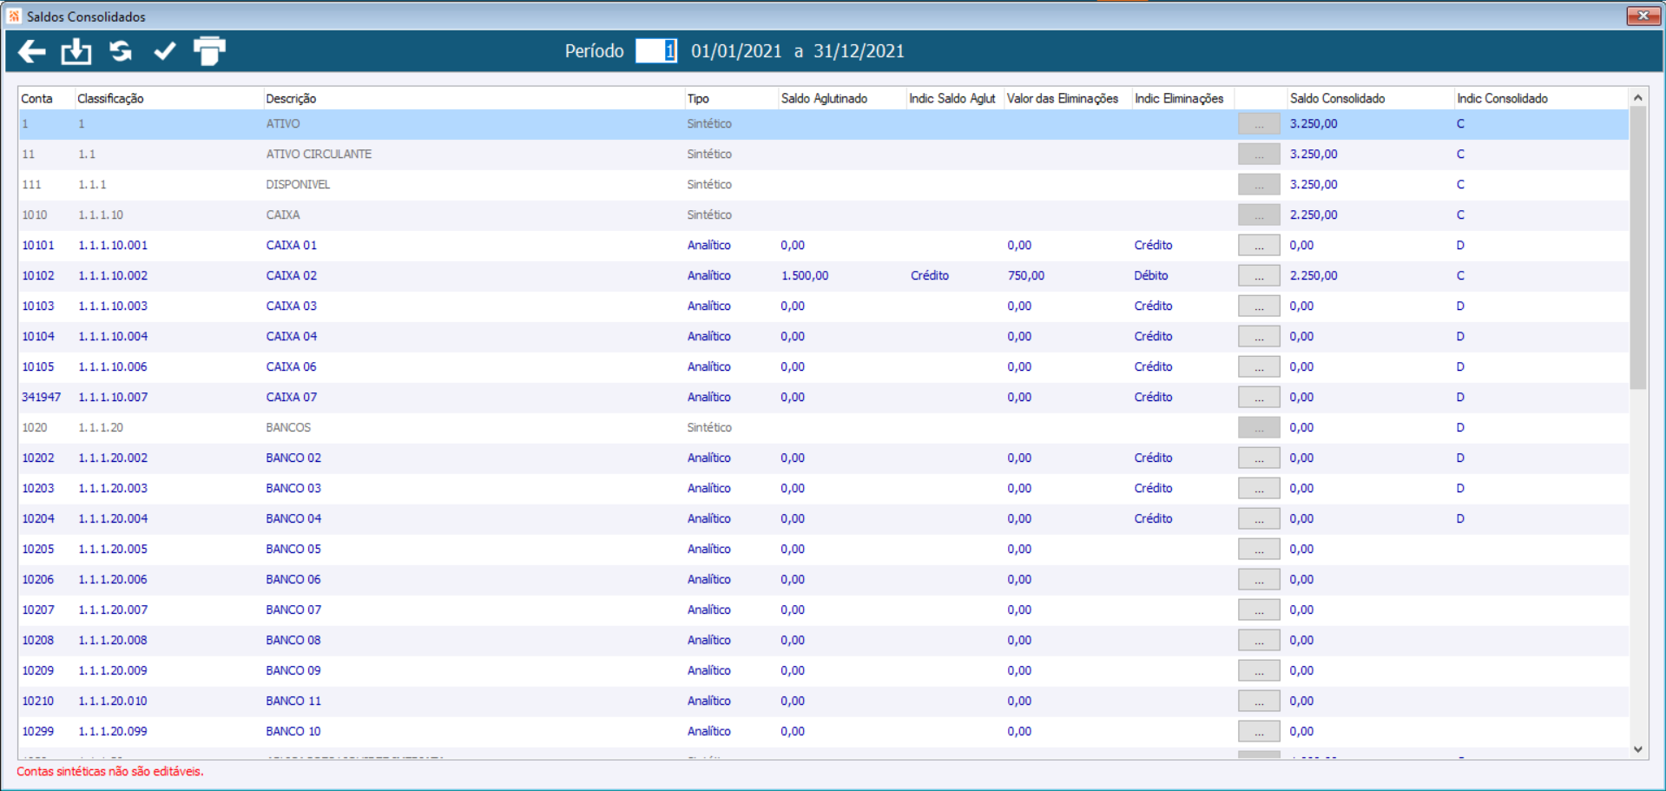Screen dimensions: 1666x791
Task: Click the scrollbar down arrow
Action: click(x=1638, y=749)
